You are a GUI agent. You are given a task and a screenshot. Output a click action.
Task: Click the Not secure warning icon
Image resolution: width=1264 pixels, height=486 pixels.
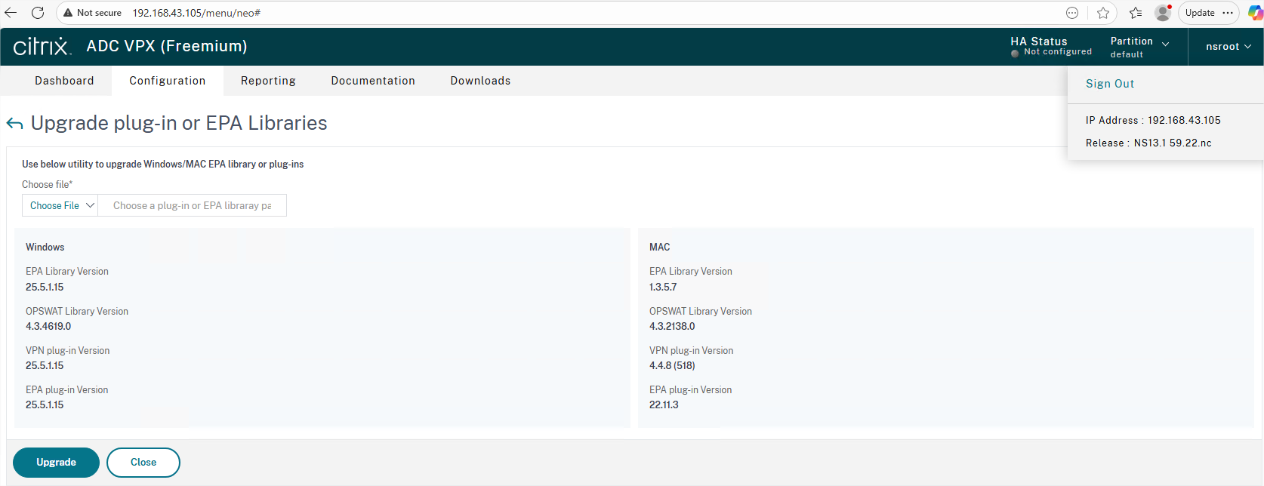pos(68,13)
